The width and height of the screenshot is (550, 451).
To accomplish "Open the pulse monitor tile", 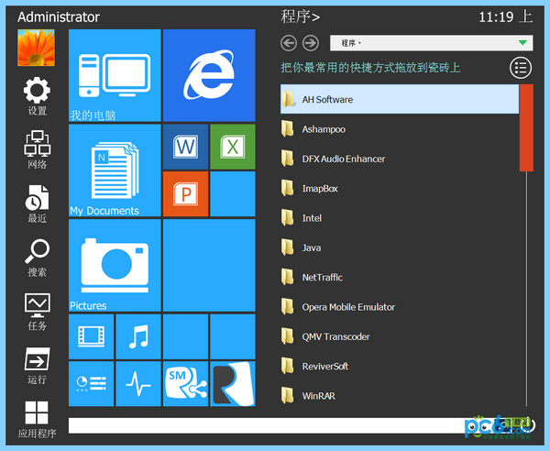I will 138,384.
